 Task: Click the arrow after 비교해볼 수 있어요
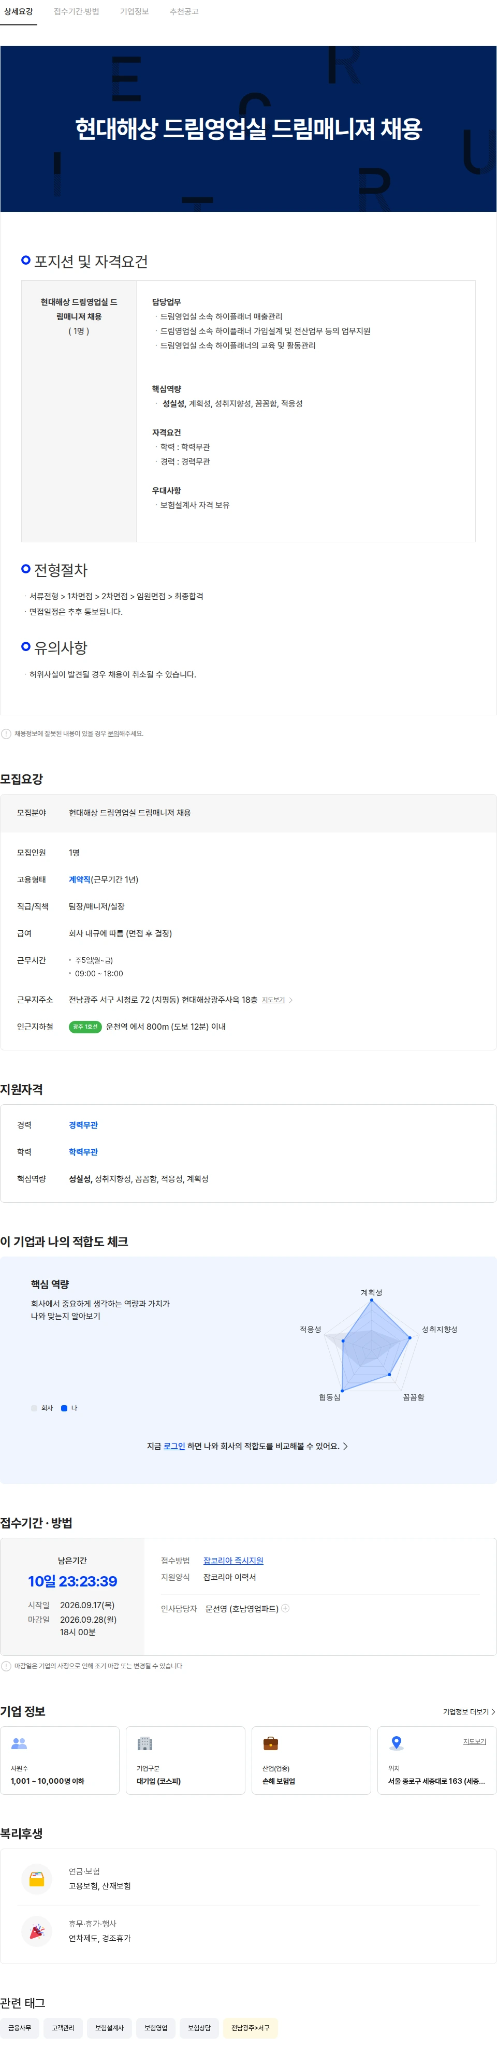[x=345, y=1446]
